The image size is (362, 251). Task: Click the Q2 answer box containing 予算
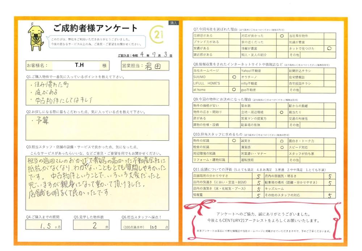pyautogui.click(x=97, y=127)
